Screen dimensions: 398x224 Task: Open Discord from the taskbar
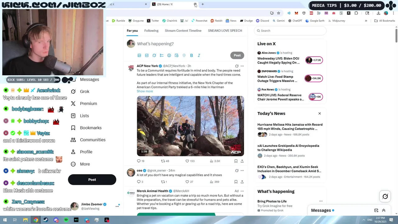pos(56,220)
